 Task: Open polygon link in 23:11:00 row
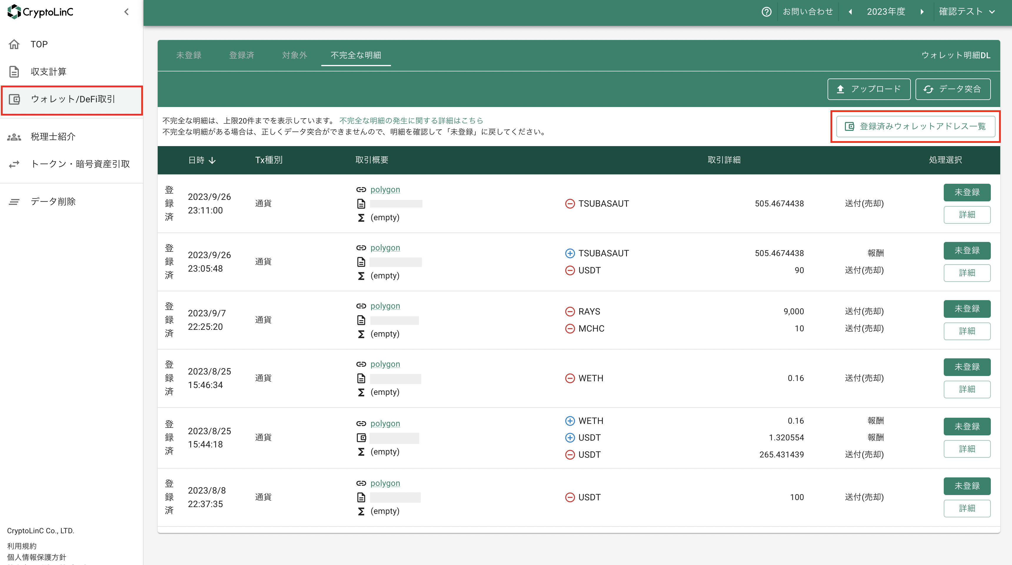(385, 190)
